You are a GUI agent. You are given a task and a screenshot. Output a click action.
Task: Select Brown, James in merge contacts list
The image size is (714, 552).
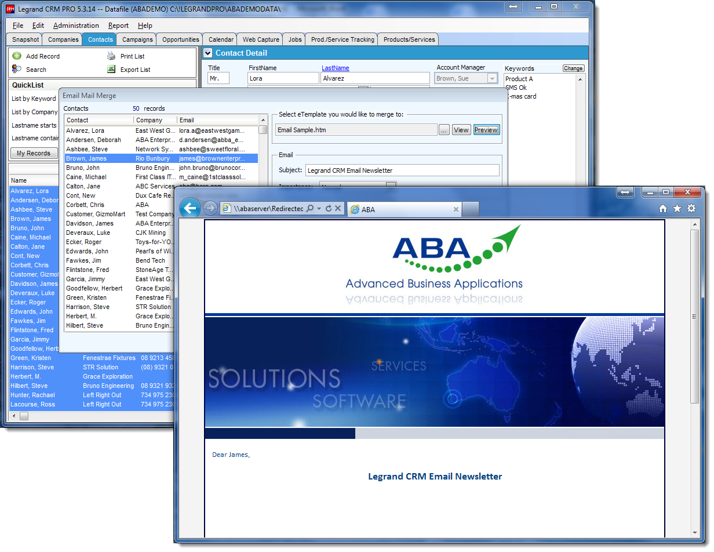161,158
